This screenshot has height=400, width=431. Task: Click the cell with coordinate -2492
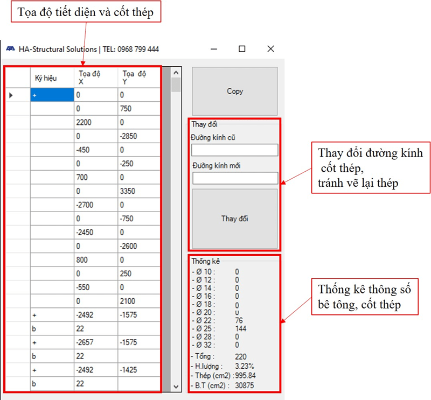pos(94,315)
